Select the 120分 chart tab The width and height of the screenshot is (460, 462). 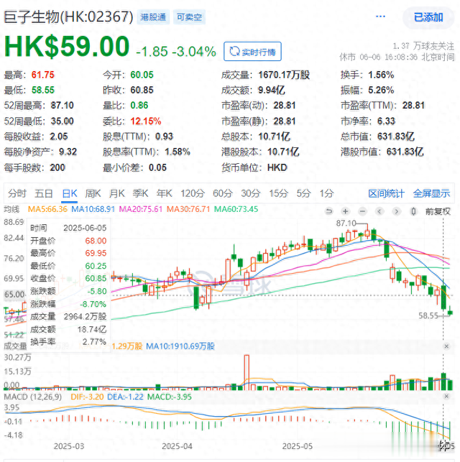[193, 193]
